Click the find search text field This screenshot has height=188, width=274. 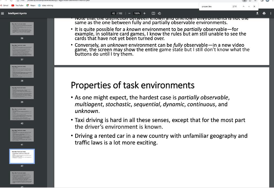pos(216,6)
